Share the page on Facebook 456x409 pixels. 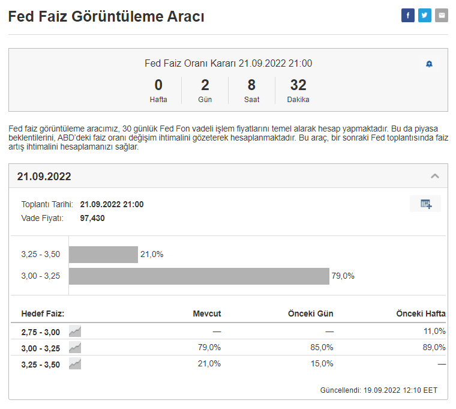pos(408,16)
